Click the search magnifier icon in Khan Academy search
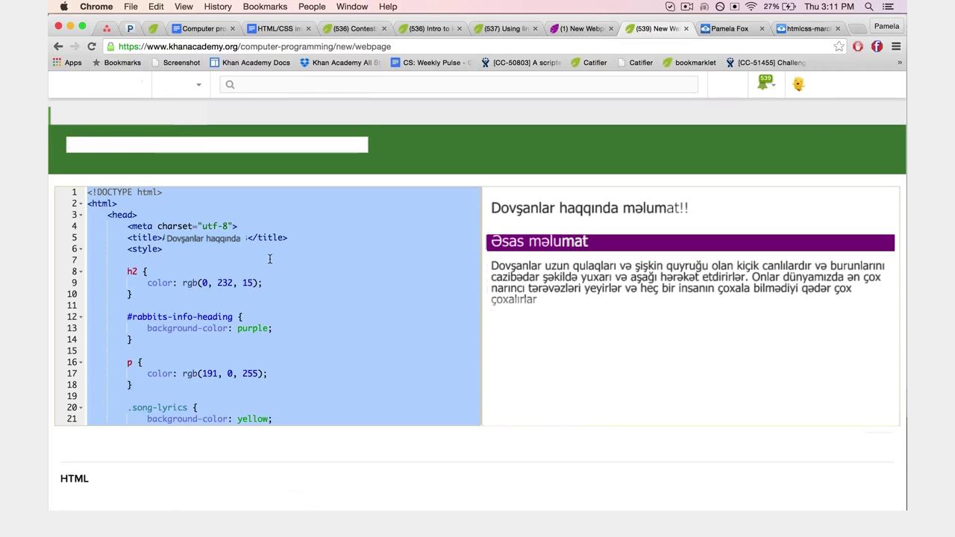 click(x=230, y=84)
